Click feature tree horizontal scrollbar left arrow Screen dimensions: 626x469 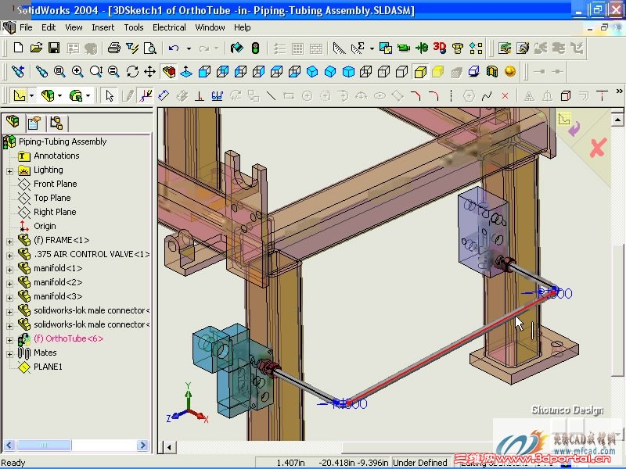point(9,445)
